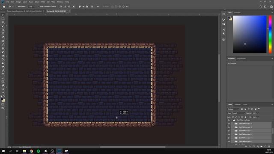274x154 pixels.
Task: Switch to the Swatches tab
Action: [237, 12]
